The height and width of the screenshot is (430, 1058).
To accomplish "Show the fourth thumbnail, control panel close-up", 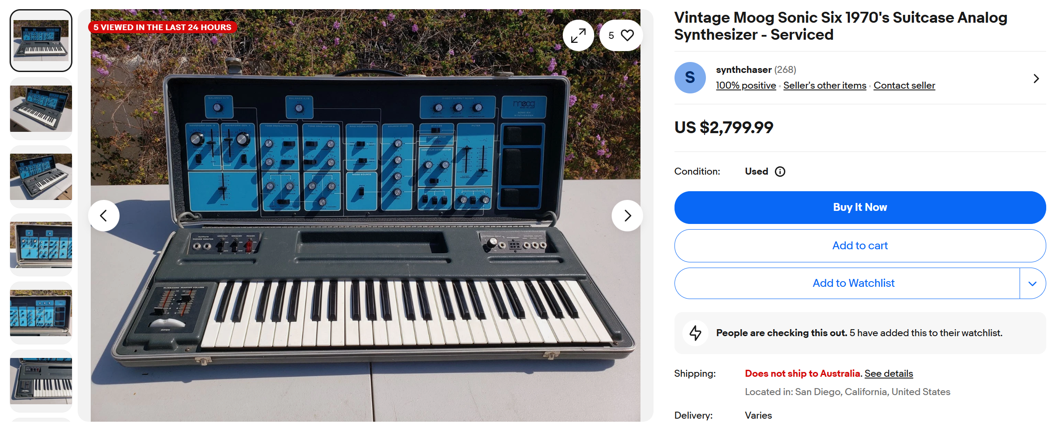I will click(41, 245).
